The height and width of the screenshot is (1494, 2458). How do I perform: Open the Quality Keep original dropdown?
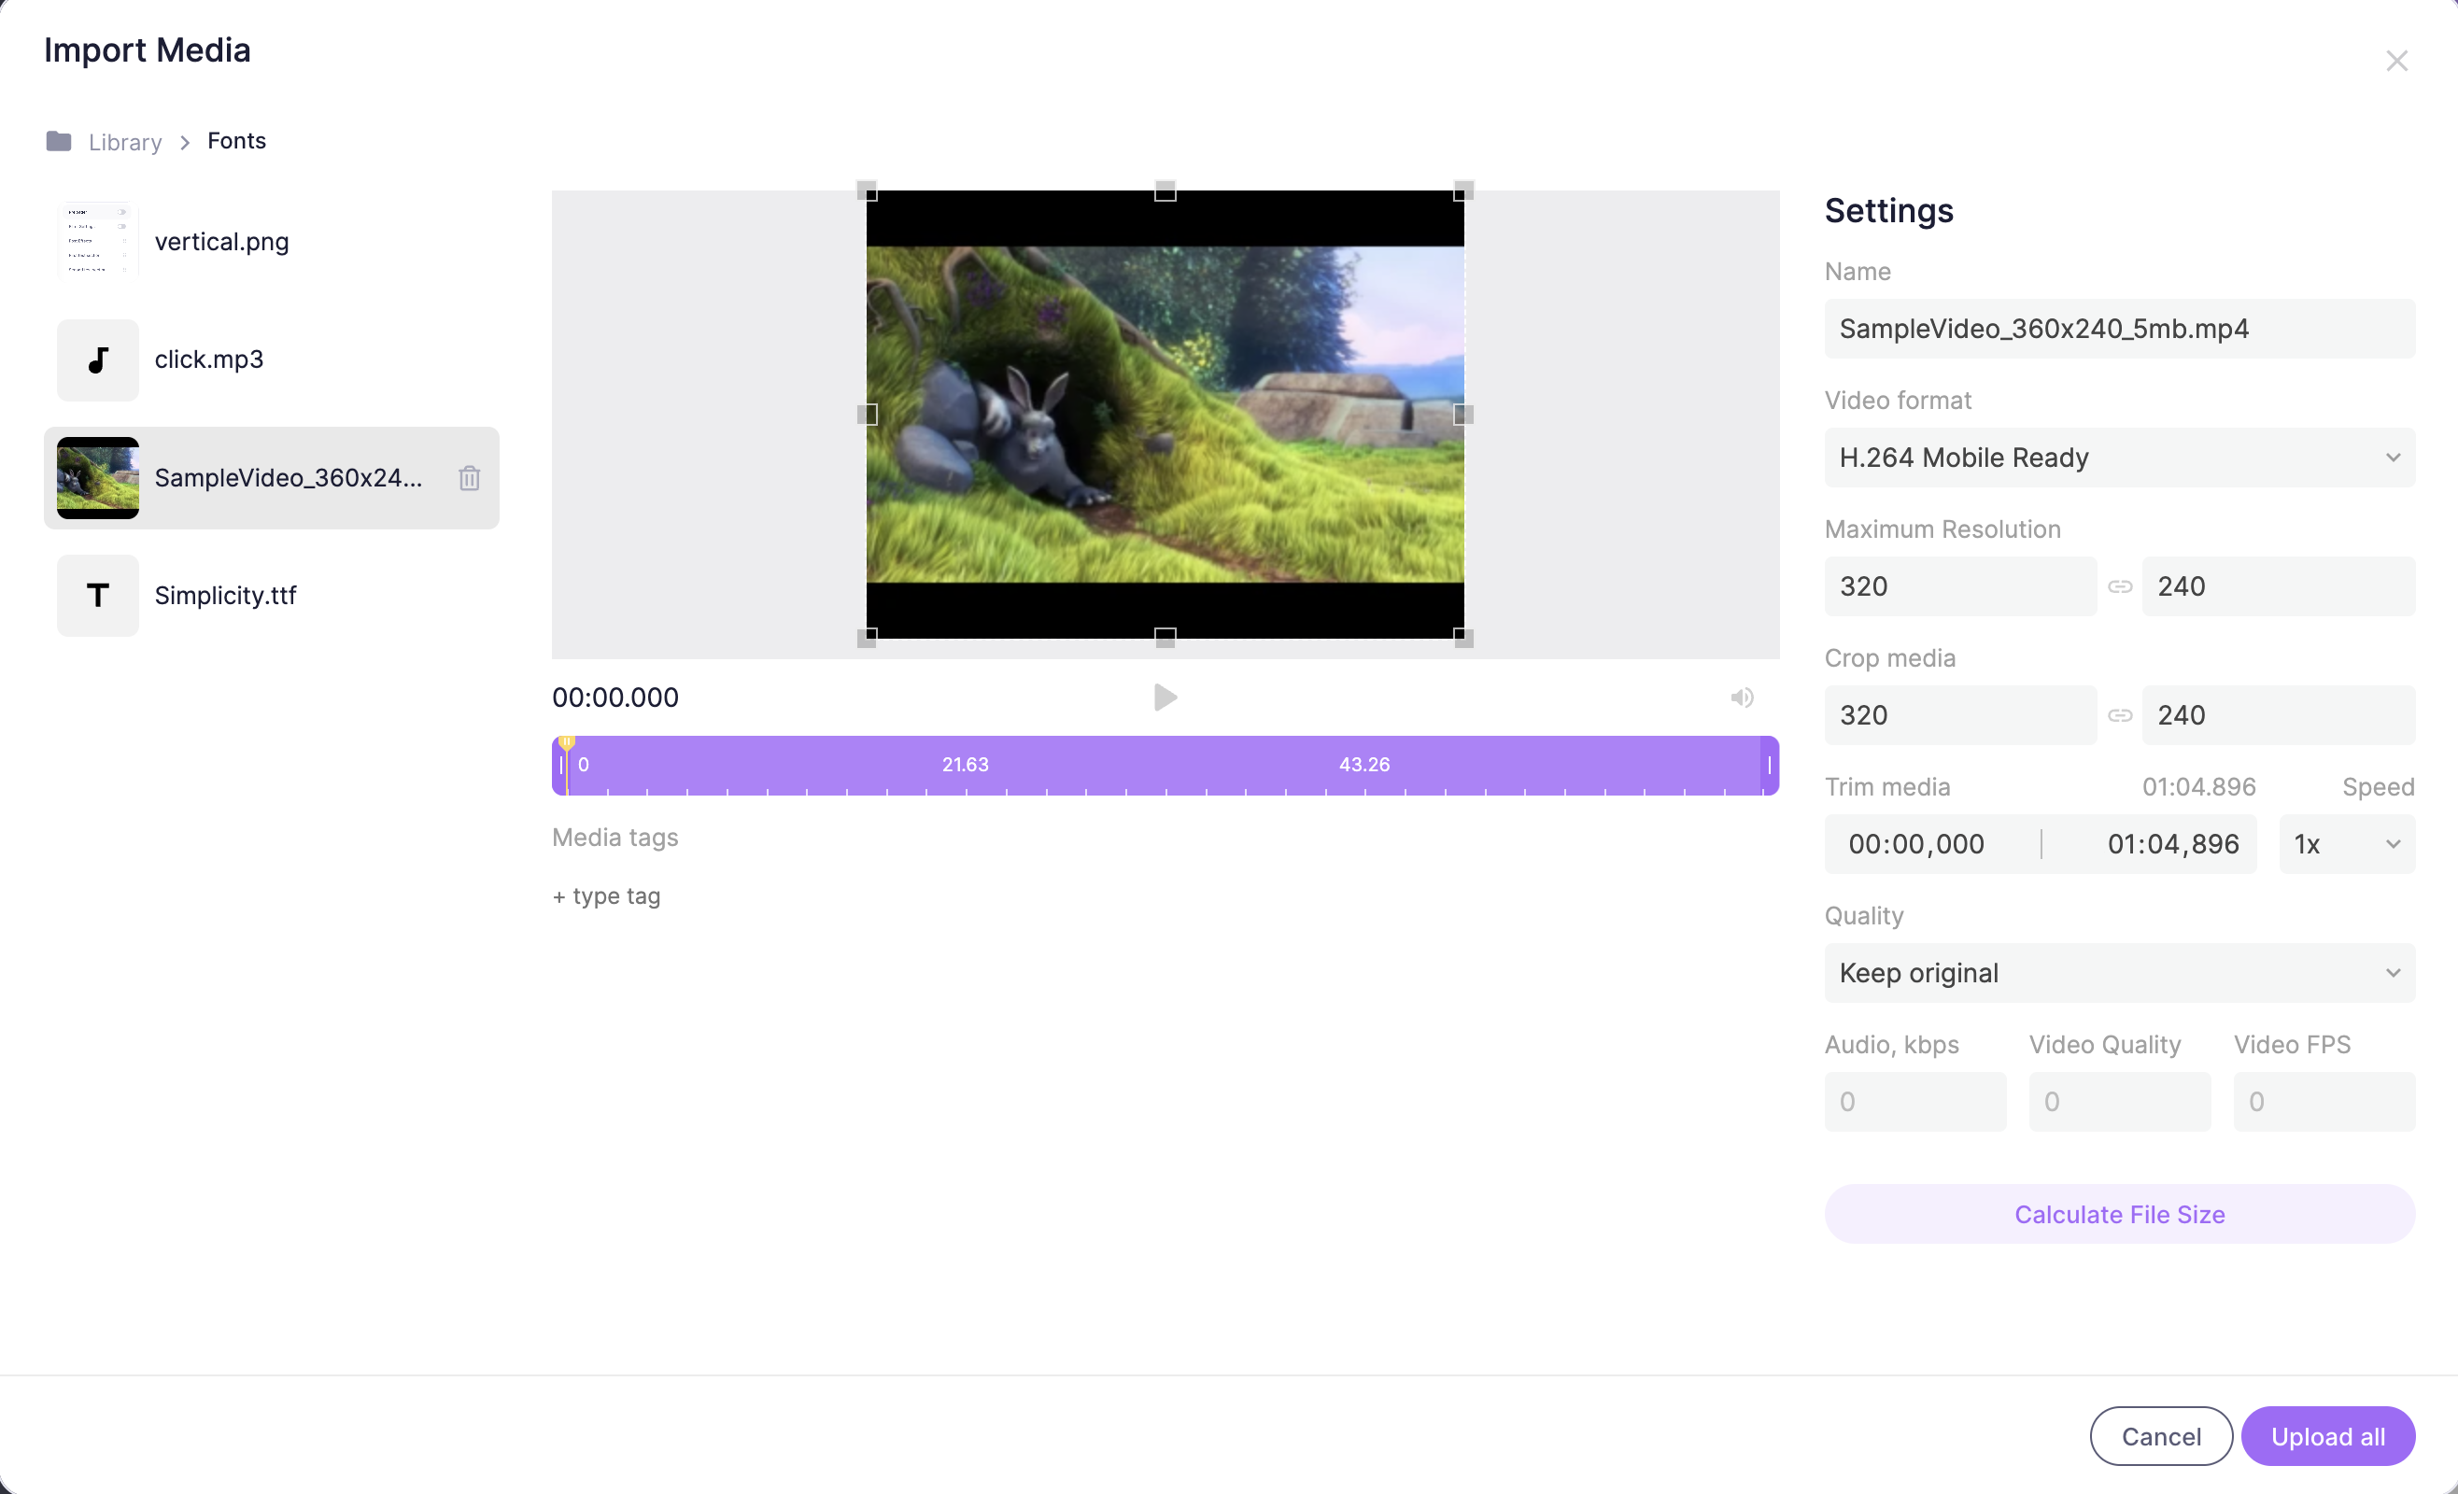point(2119,972)
